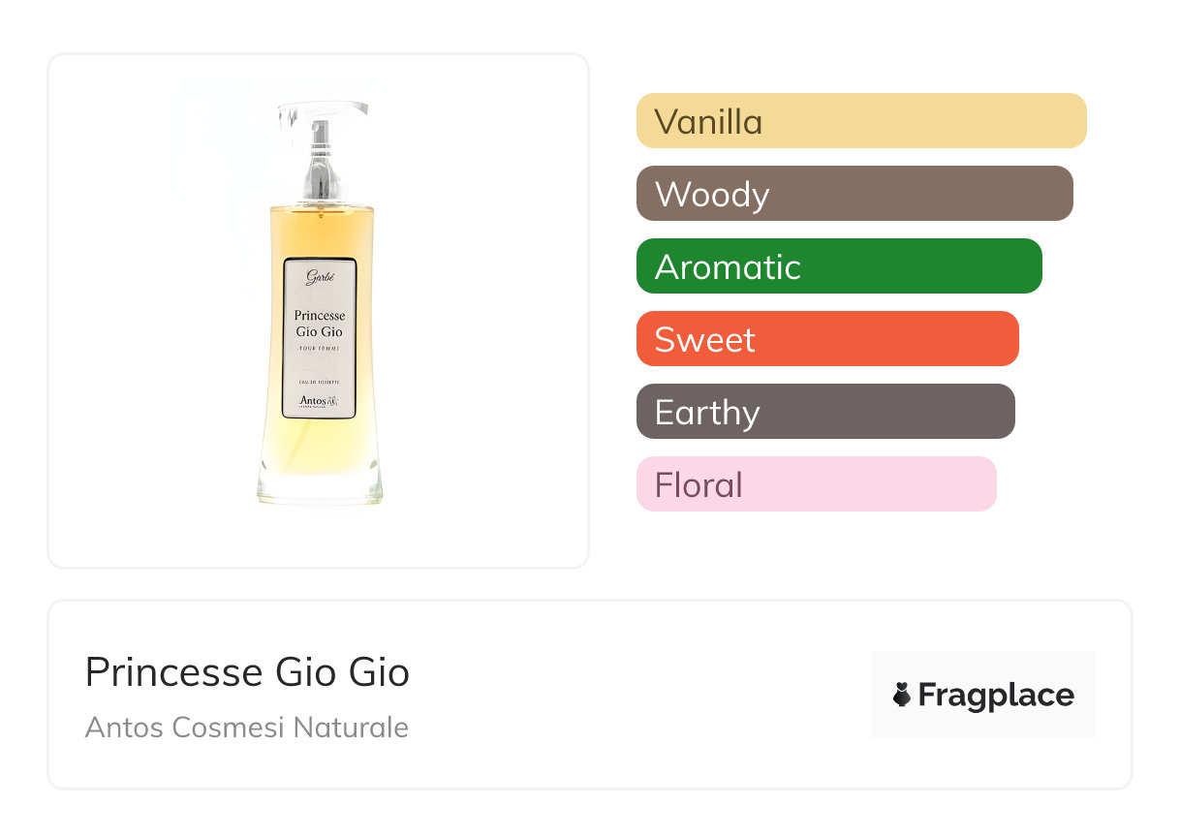Select the gray Earthy accord bar

pyautogui.click(x=824, y=412)
